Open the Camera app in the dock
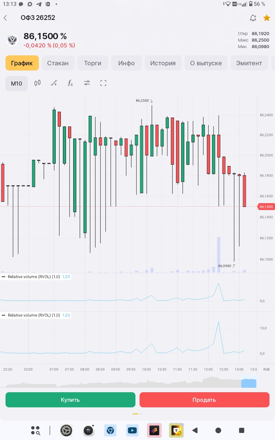Viewport: 275px width, 440px height. [x=88, y=430]
